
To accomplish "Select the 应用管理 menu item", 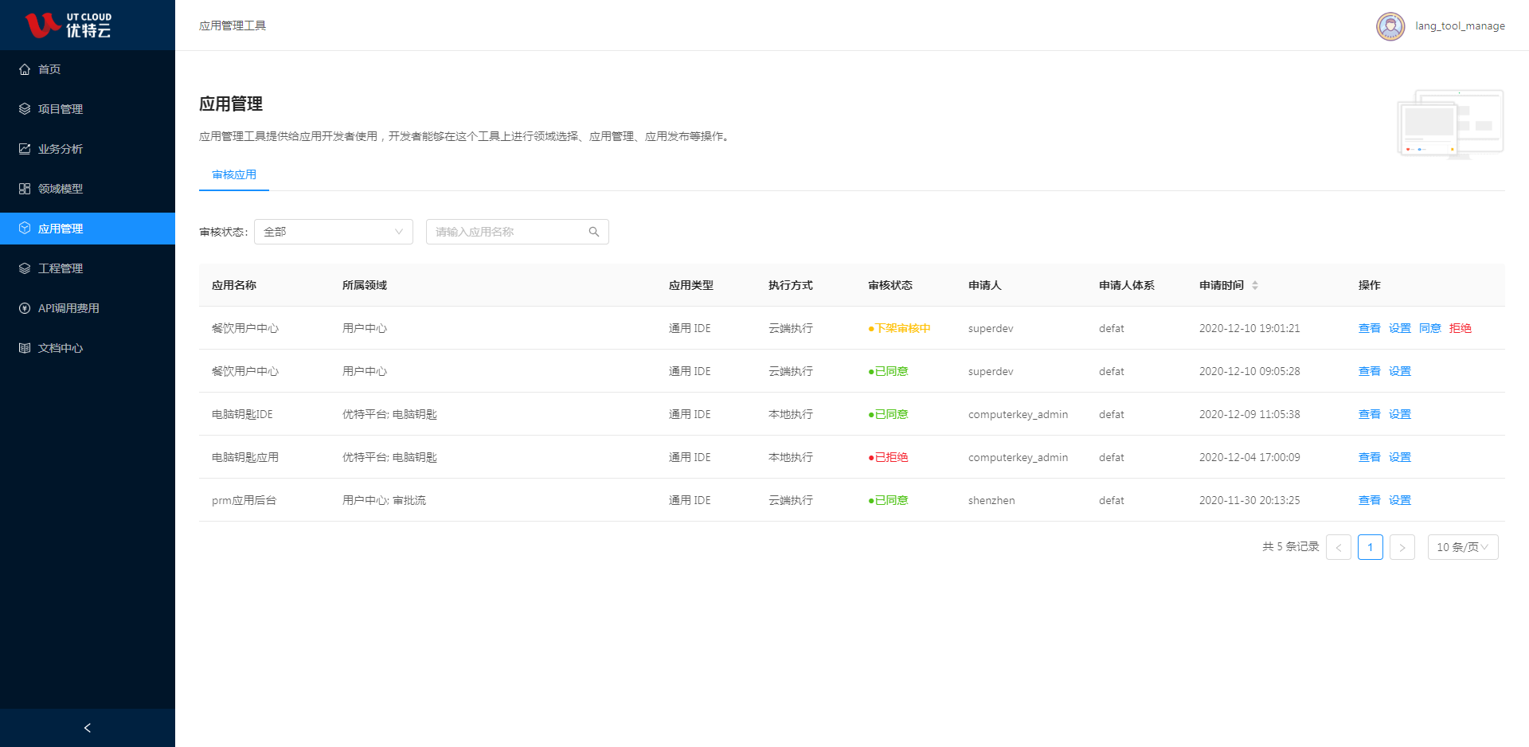I will pyautogui.click(x=88, y=229).
